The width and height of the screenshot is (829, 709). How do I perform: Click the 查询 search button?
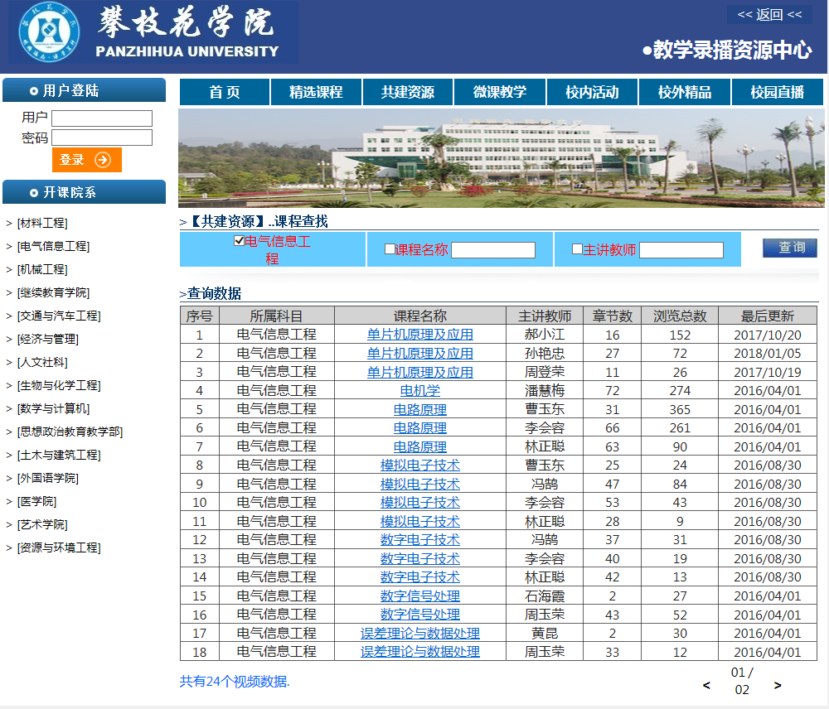[790, 248]
